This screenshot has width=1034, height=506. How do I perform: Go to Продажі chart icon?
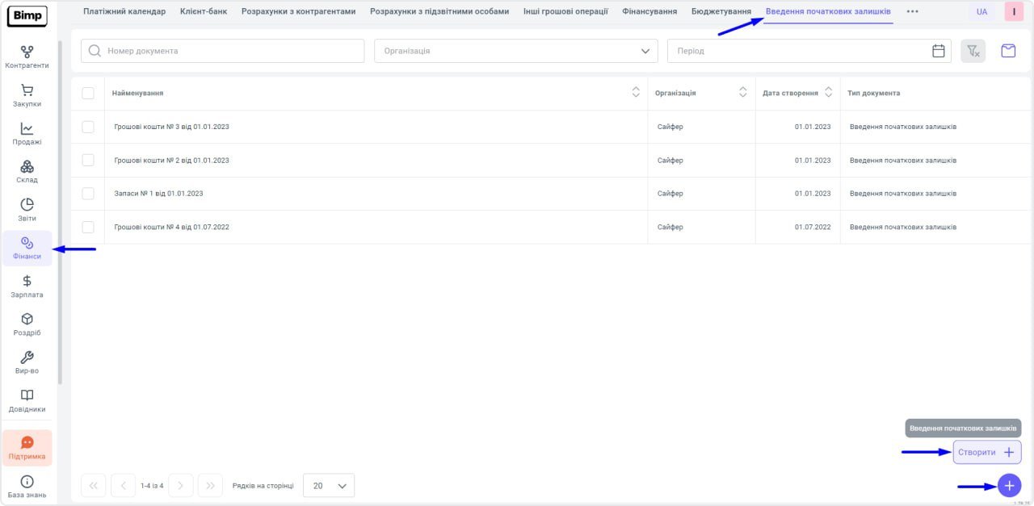pyautogui.click(x=27, y=133)
